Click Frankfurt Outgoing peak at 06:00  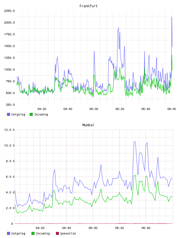[172, 17]
